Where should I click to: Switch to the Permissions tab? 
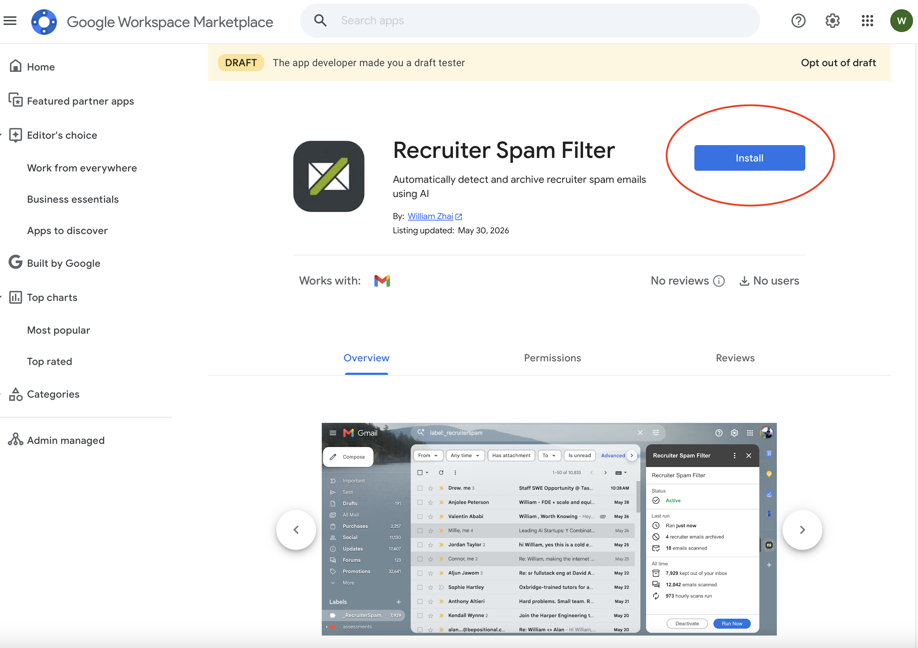tap(552, 358)
